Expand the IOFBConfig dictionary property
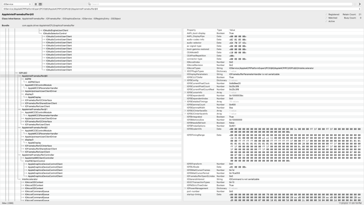 coord(185,80)
